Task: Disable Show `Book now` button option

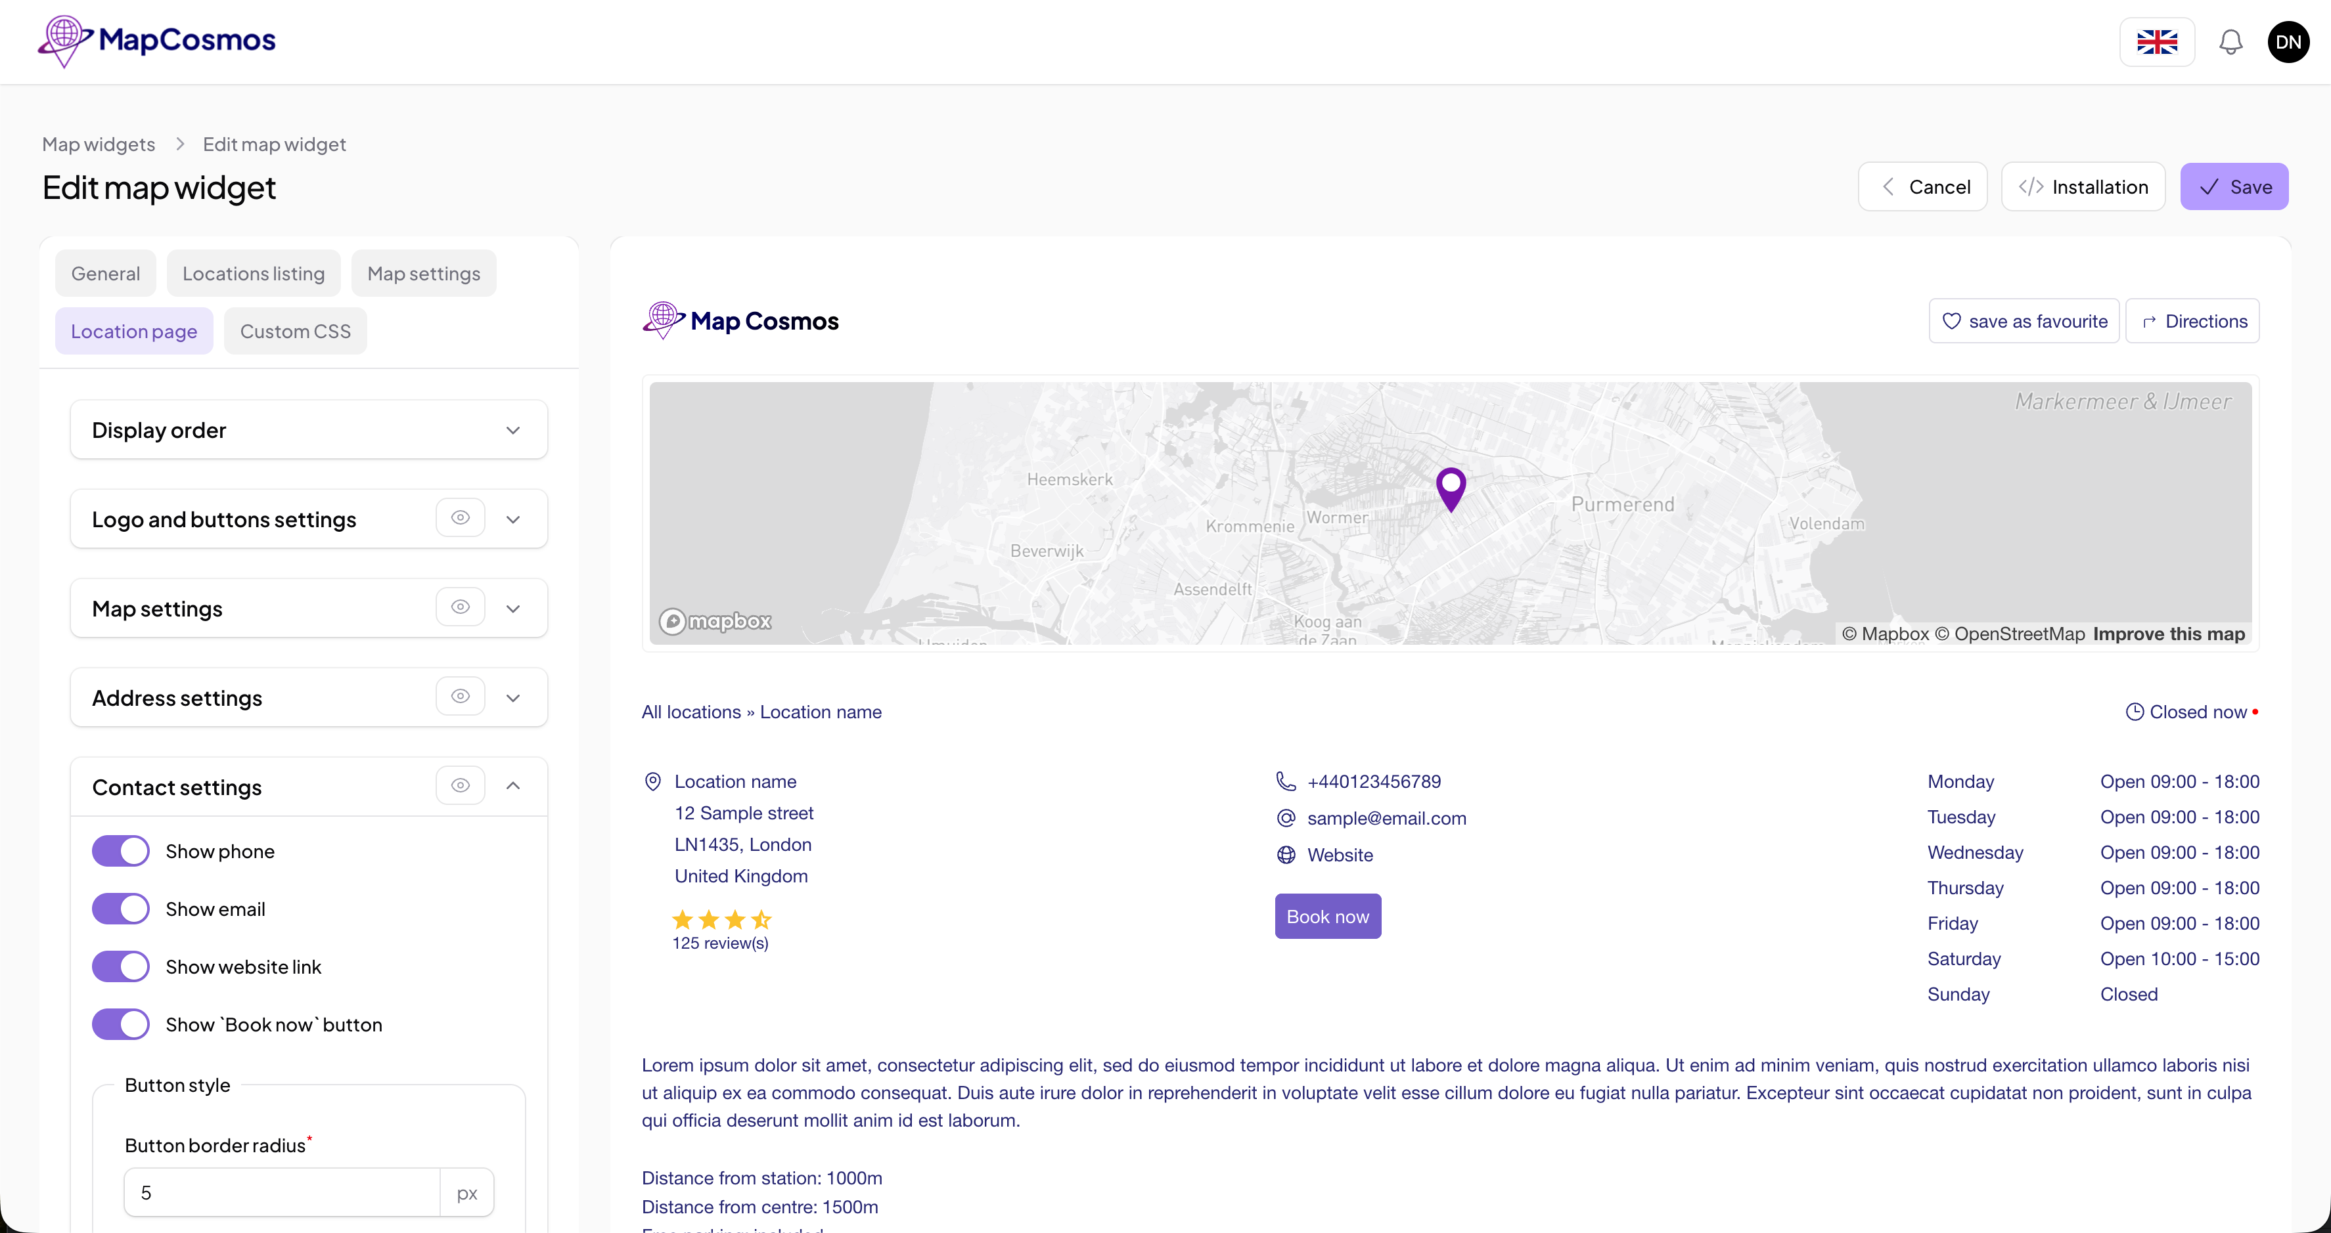Action: point(120,1024)
